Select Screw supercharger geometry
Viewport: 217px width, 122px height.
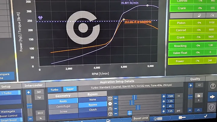[63, 111]
